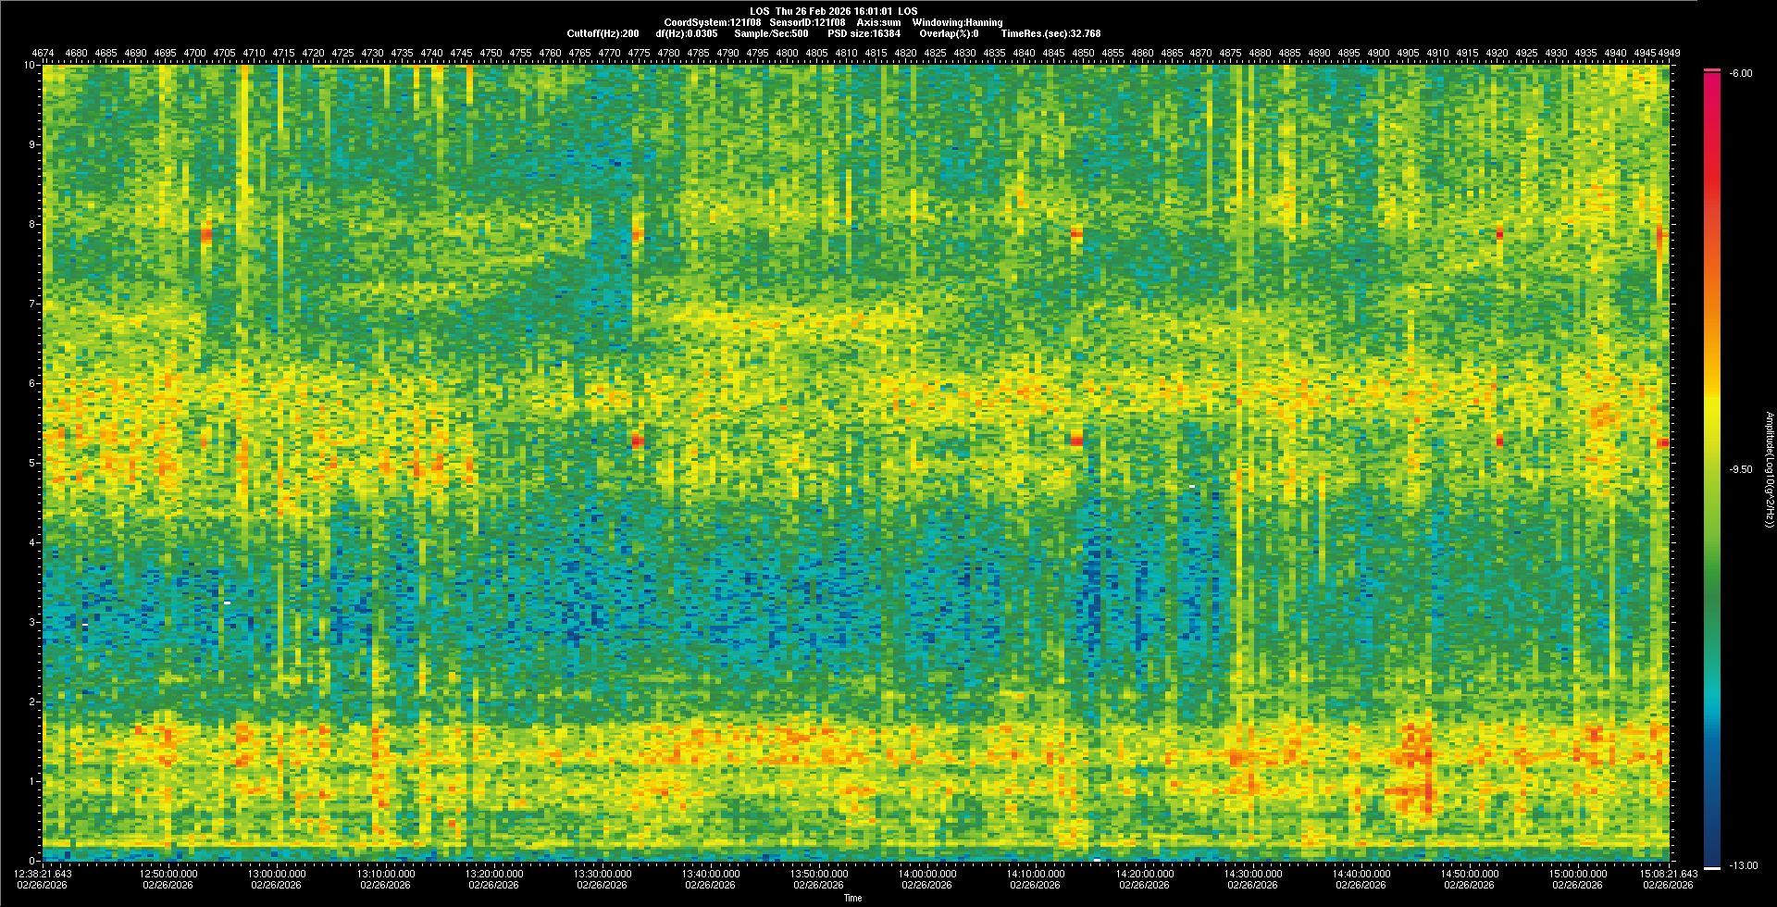Click the '12:50:00.000' time axis label

pyautogui.click(x=168, y=873)
